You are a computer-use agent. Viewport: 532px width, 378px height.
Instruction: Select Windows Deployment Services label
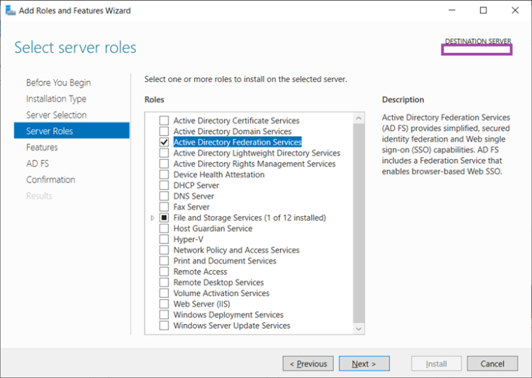(229, 314)
